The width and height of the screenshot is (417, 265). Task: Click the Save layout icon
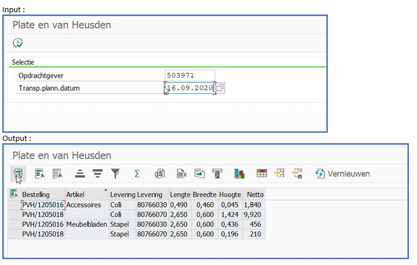(297, 173)
